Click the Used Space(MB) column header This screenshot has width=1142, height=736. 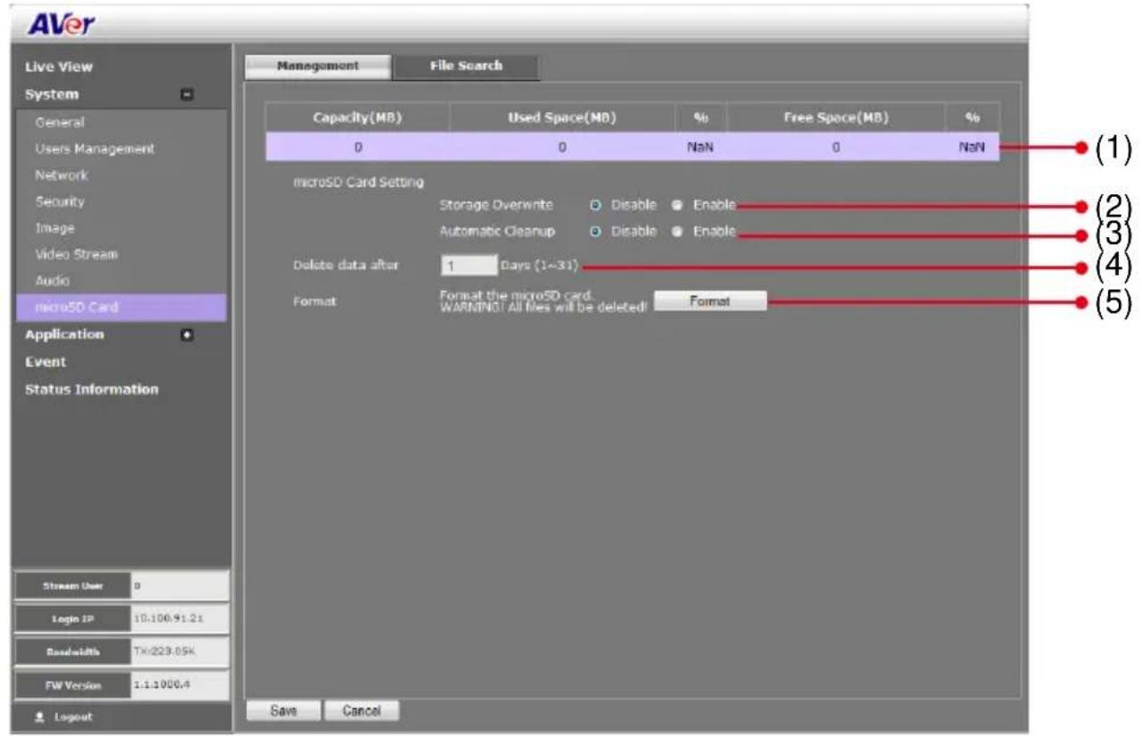[561, 118]
